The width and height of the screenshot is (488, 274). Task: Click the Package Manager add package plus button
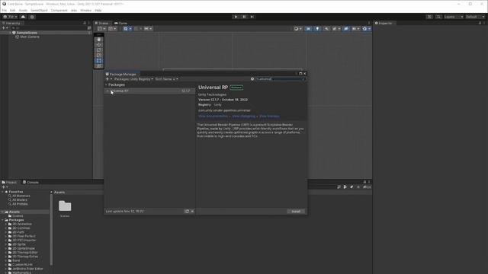(x=108, y=79)
